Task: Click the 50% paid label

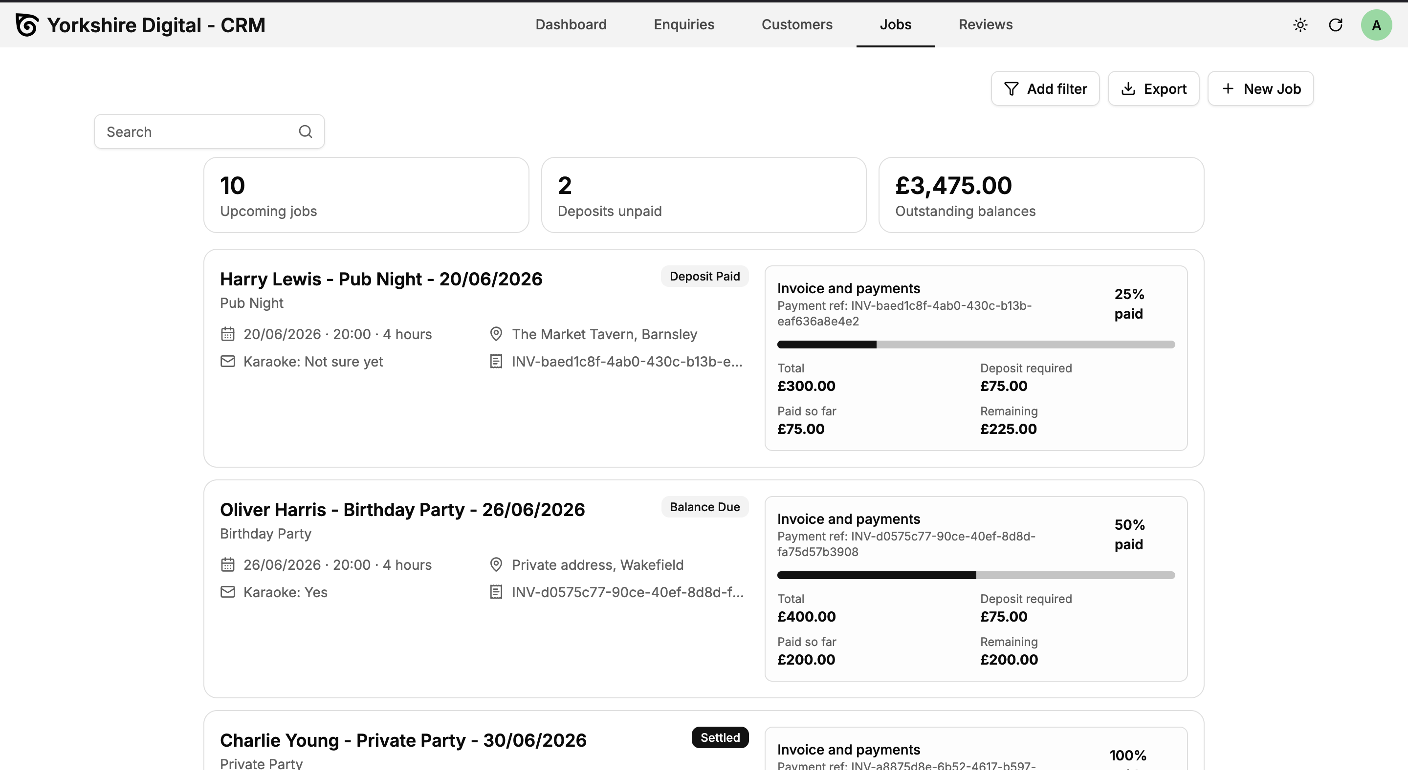Action: (x=1129, y=535)
